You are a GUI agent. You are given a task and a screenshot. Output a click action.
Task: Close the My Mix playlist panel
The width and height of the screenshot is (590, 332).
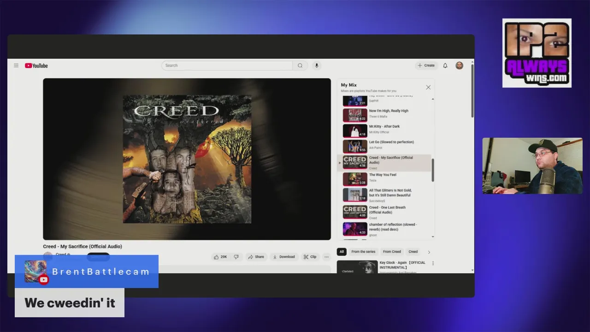(x=428, y=87)
